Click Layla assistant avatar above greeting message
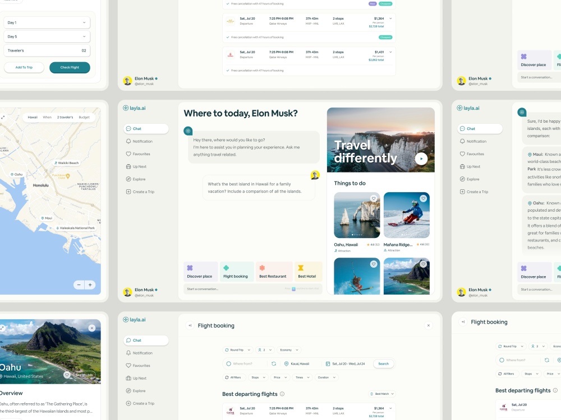This screenshot has width=561, height=420. point(188,130)
